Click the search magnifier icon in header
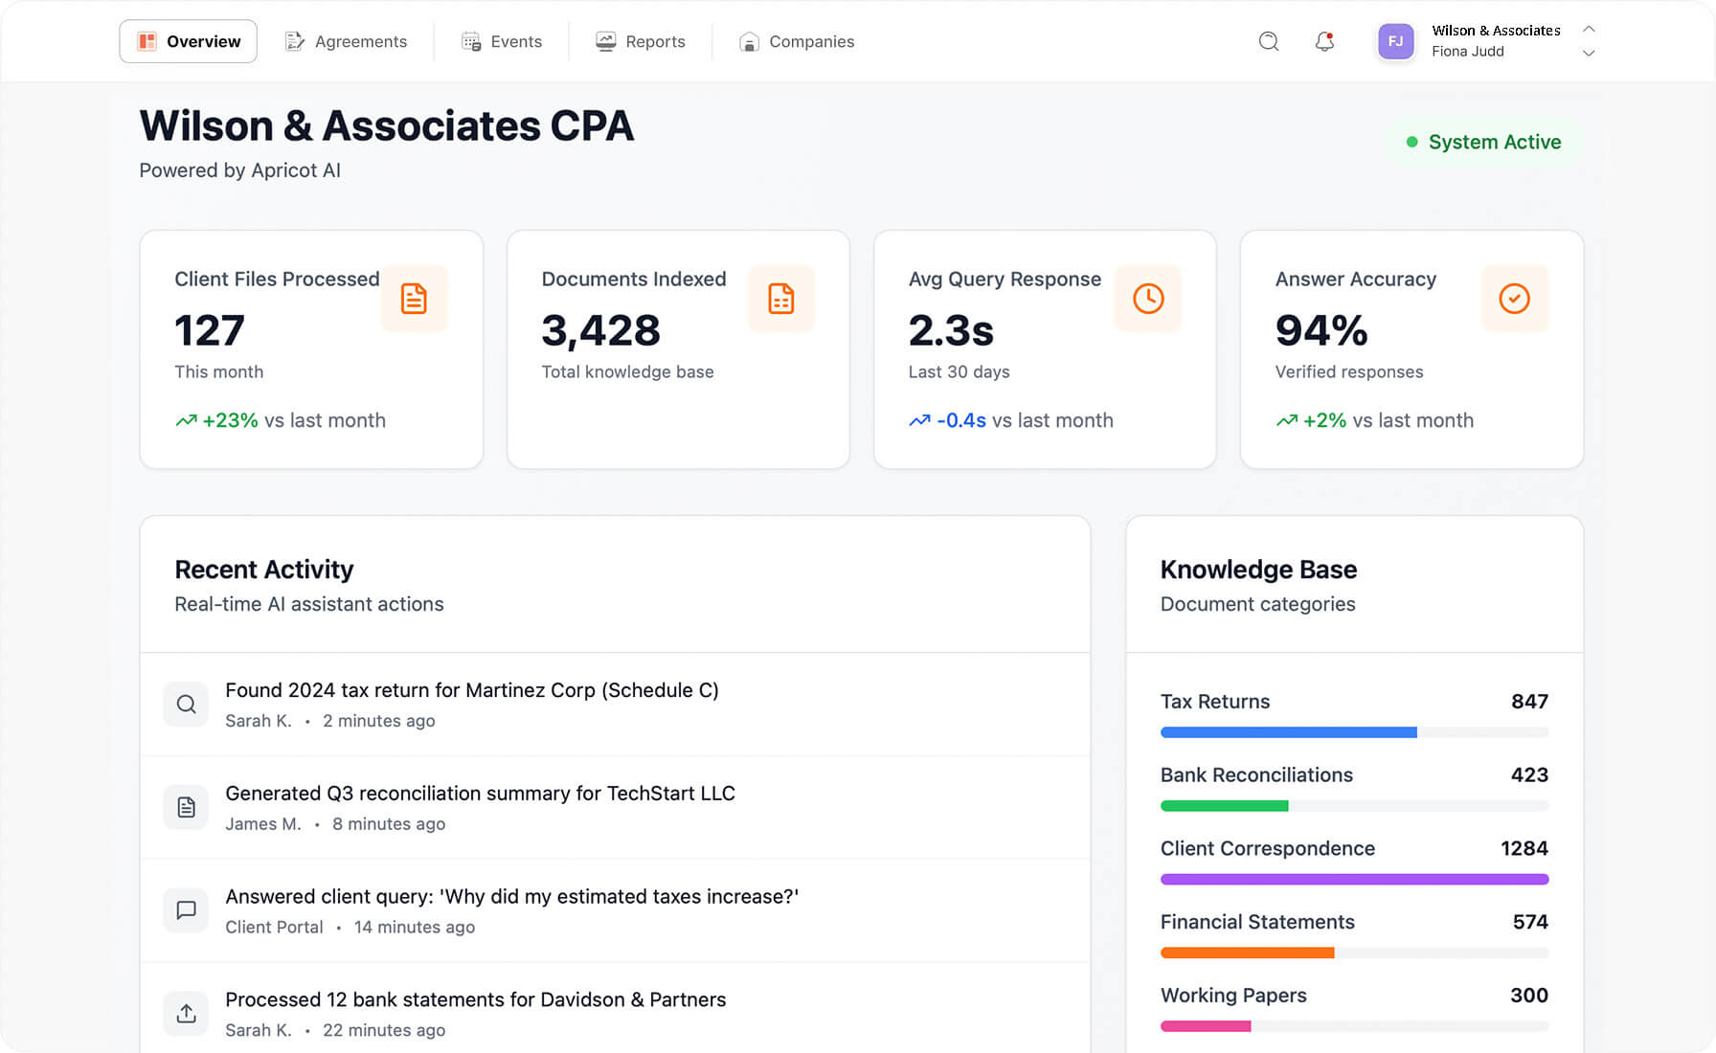This screenshot has height=1053, width=1716. click(1269, 41)
